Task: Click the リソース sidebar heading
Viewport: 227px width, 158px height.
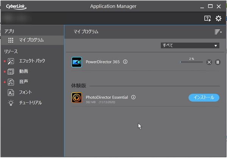Action: tap(11, 51)
